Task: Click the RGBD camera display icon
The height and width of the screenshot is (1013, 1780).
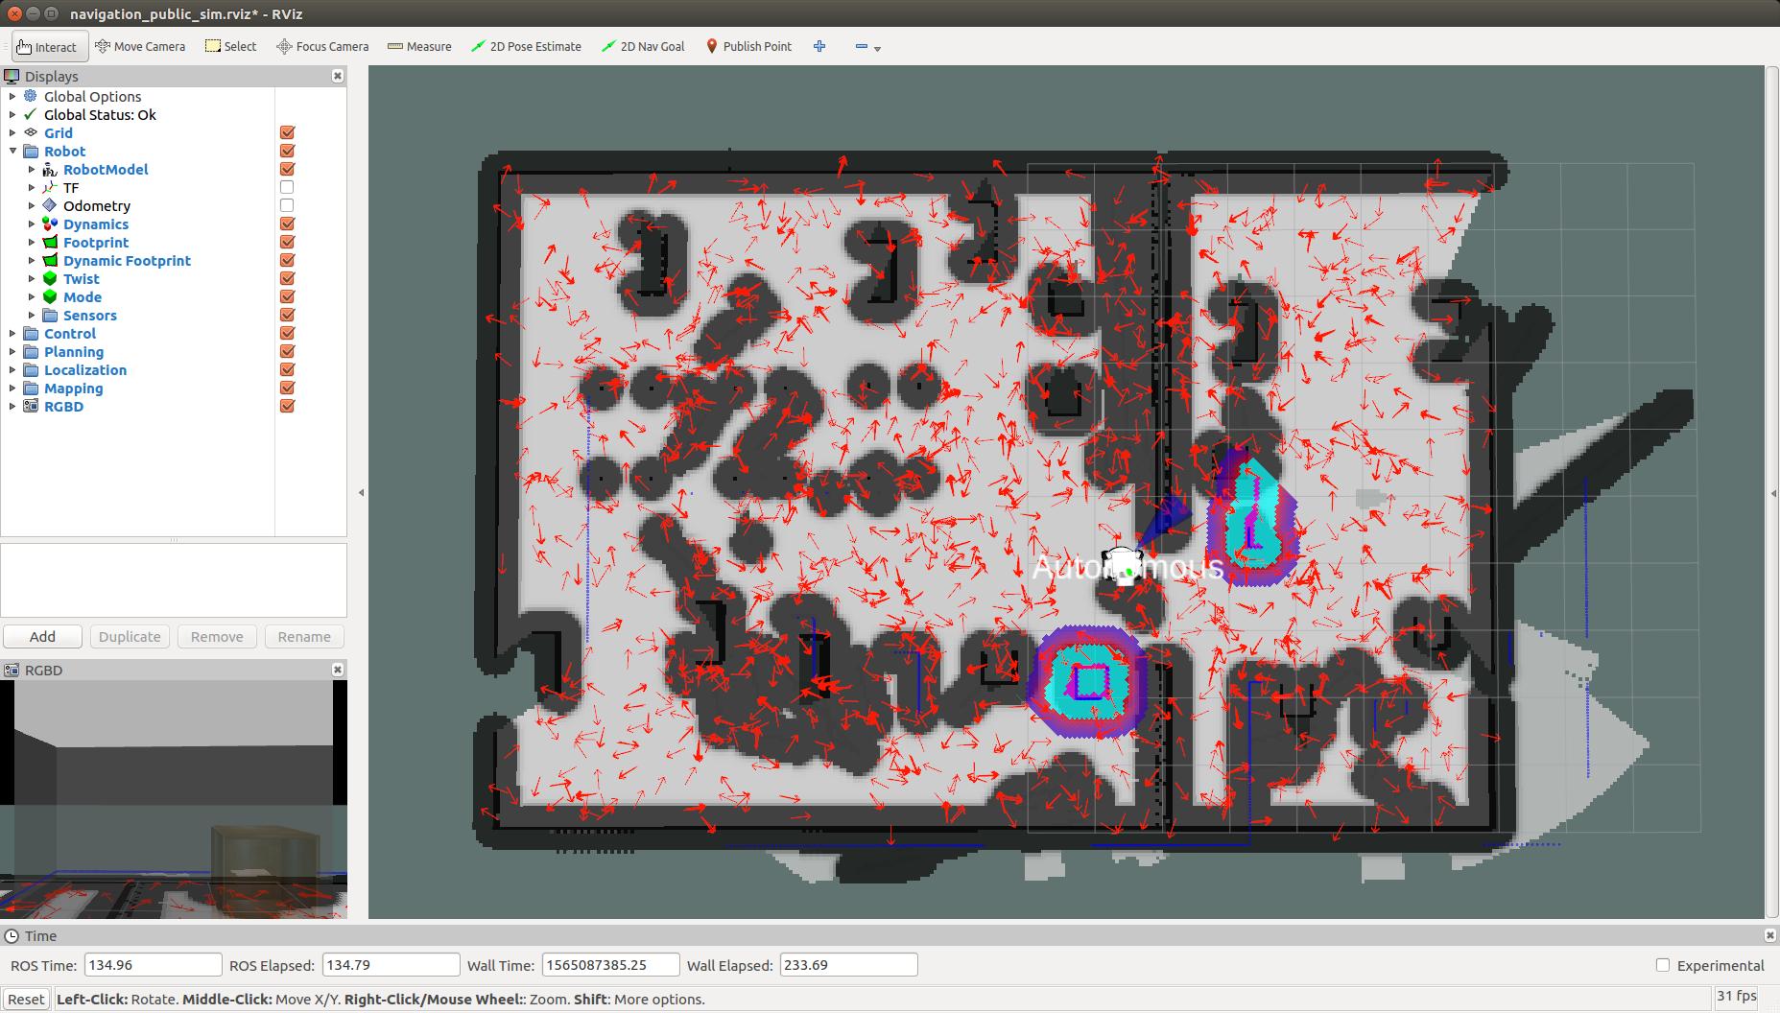Action: 31,406
